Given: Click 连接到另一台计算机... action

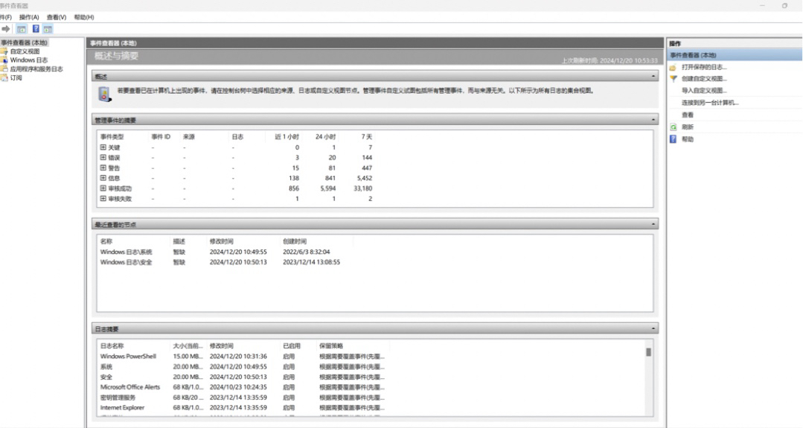Looking at the screenshot, I should click(710, 103).
